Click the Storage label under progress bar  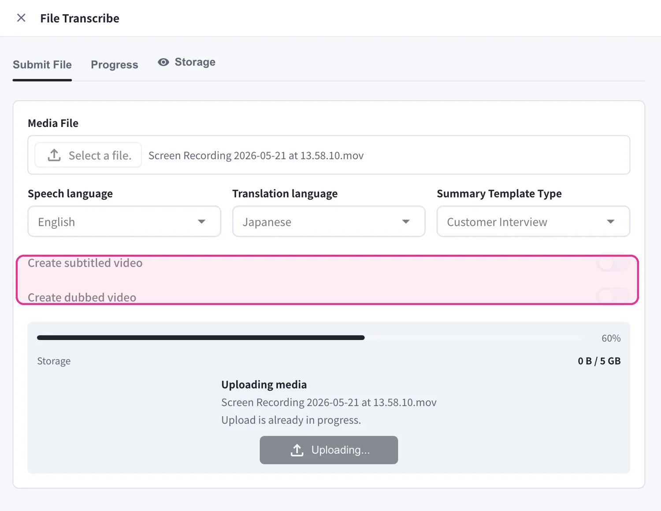coord(54,361)
